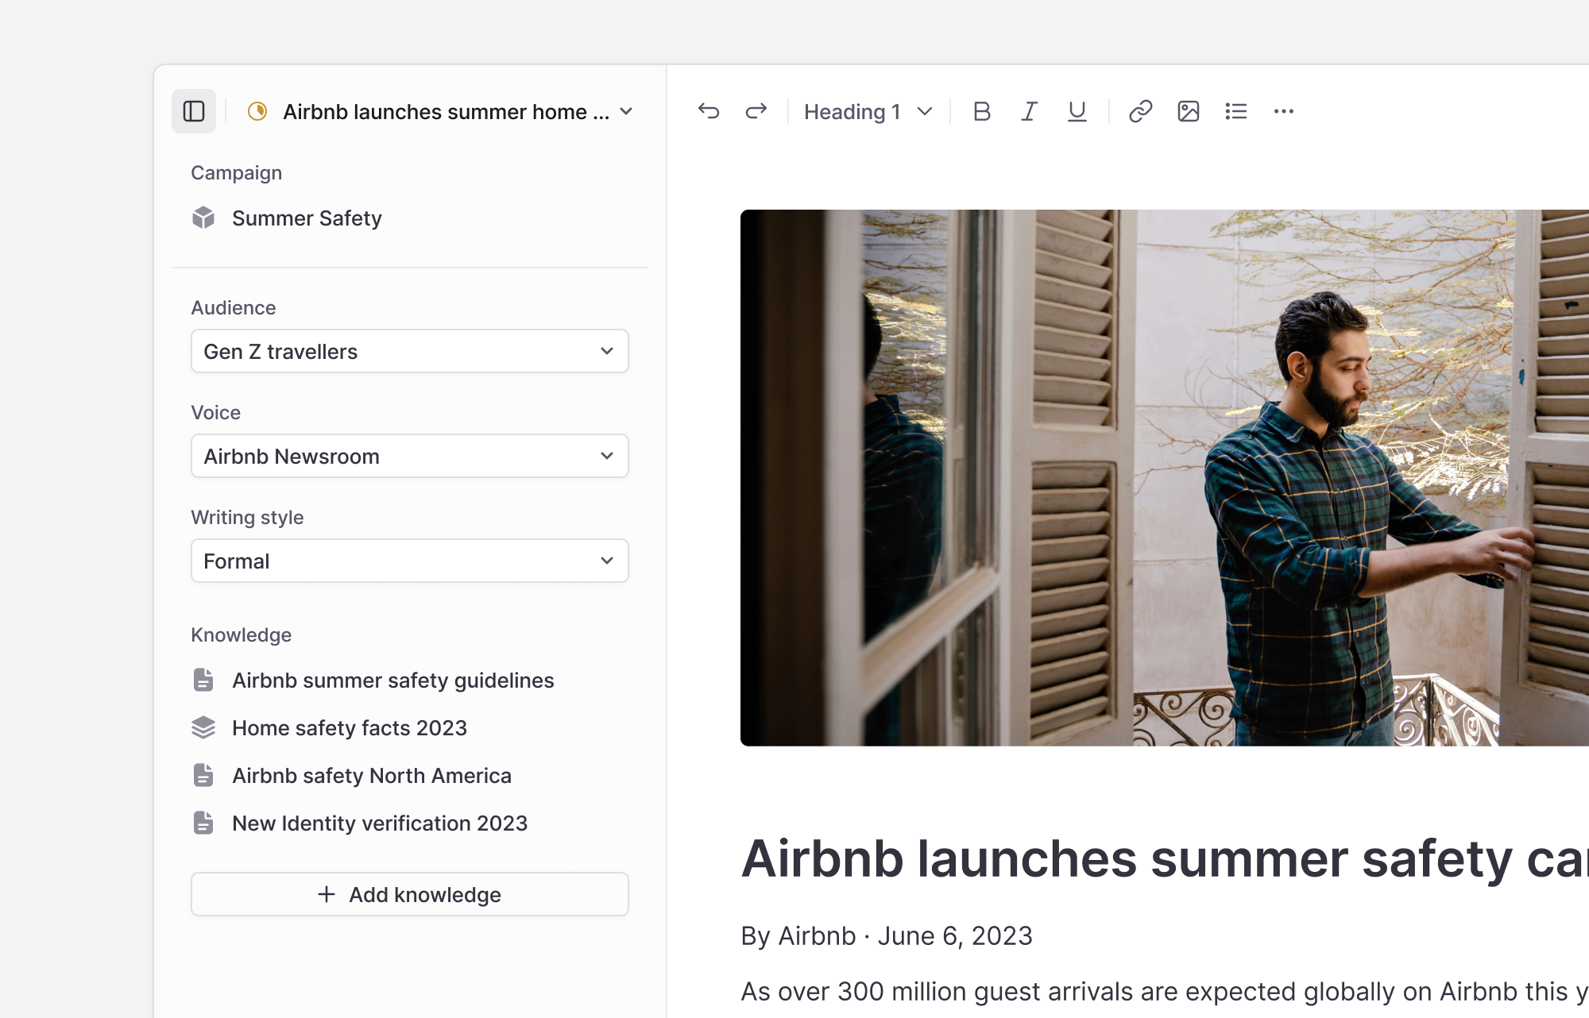Insert a hyperlink
Screen dimensions: 1589x1018
point(1141,111)
